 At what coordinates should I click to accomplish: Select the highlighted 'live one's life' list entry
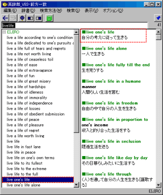tap(38, 180)
